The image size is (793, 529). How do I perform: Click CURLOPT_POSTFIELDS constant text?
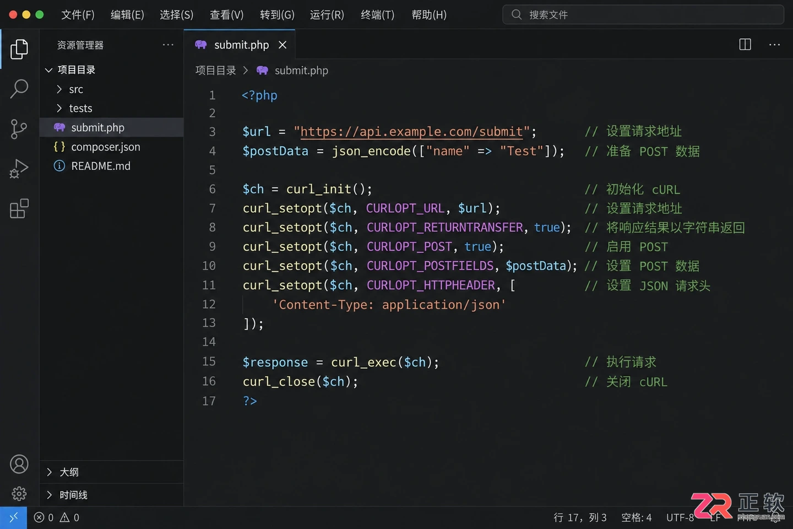coord(430,266)
